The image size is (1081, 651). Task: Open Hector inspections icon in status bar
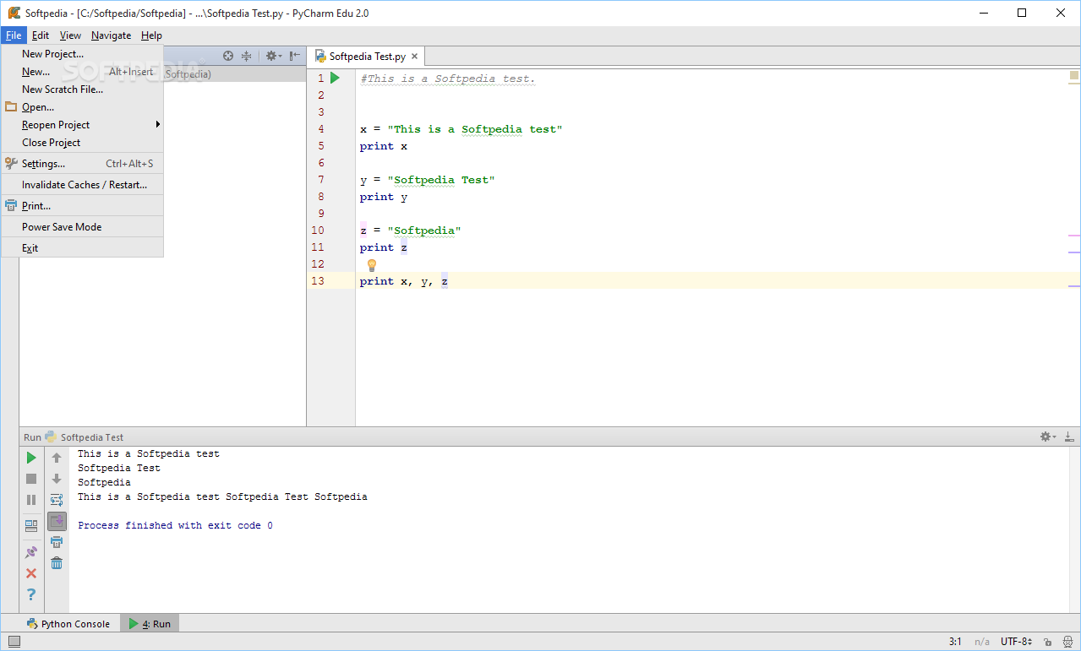click(x=1067, y=642)
